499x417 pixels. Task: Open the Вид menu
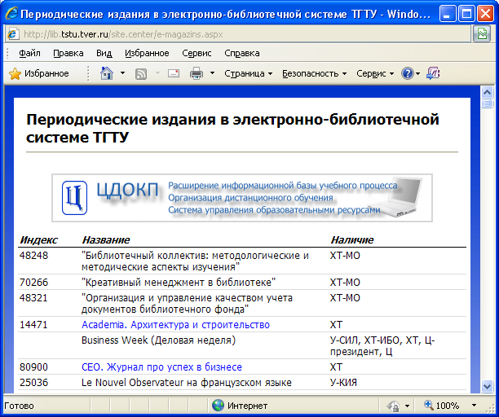pyautogui.click(x=104, y=53)
